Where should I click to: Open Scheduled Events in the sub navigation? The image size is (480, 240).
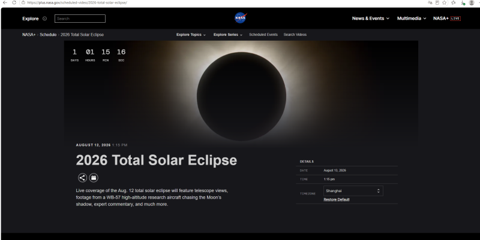coord(263,35)
